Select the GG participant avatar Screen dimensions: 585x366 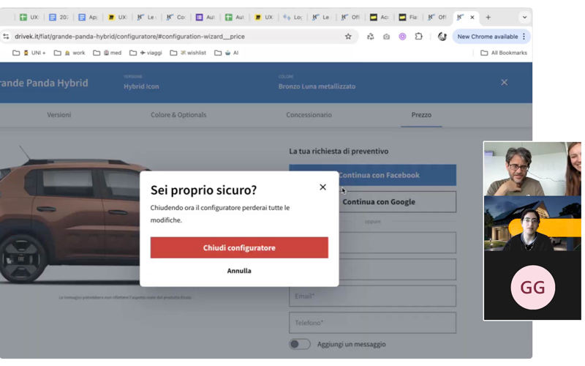533,287
